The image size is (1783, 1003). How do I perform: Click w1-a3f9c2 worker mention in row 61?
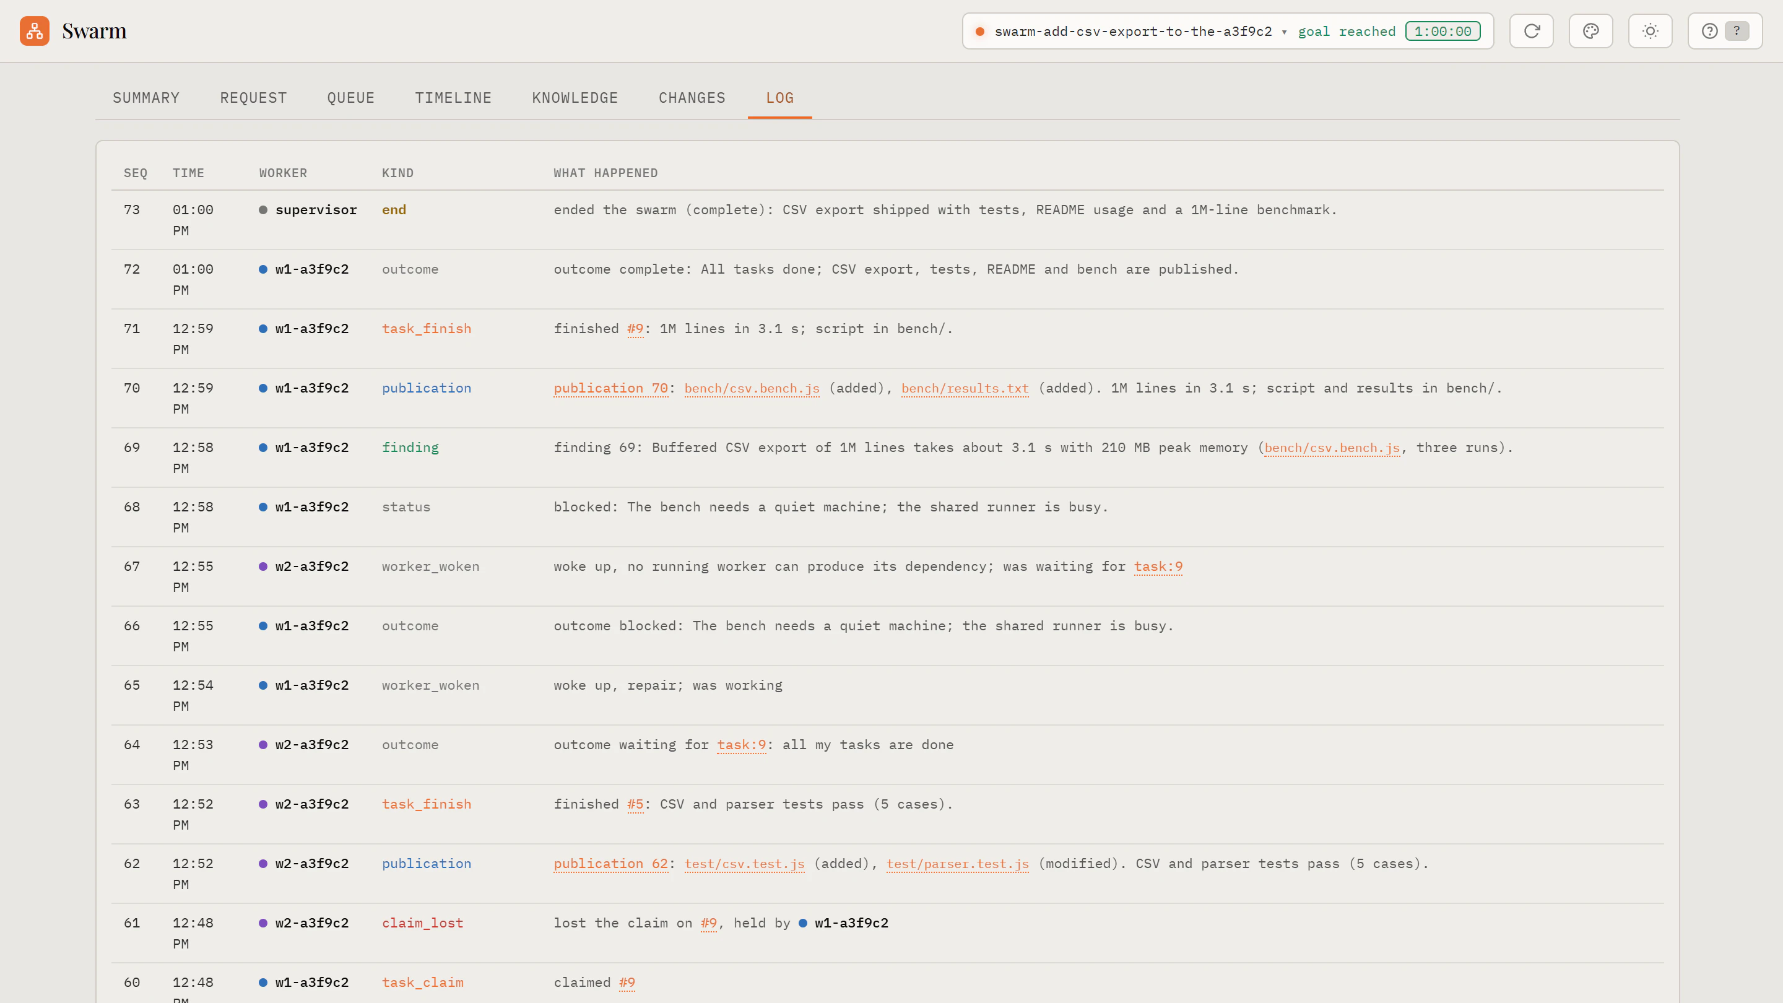[x=844, y=923]
